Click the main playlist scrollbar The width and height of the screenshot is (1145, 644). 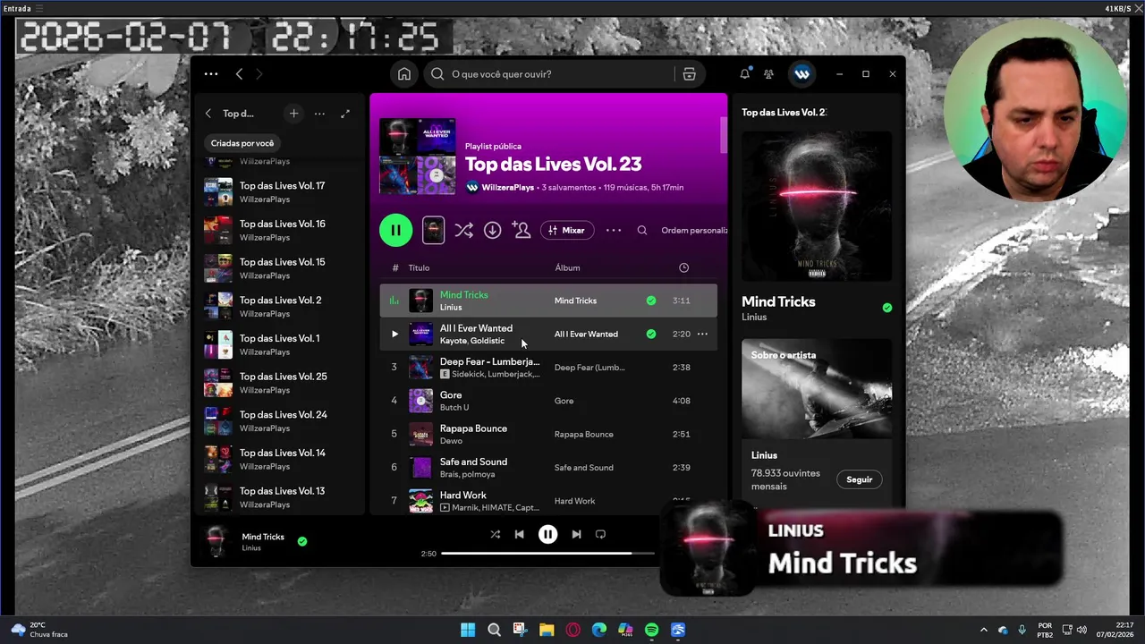[x=724, y=134]
